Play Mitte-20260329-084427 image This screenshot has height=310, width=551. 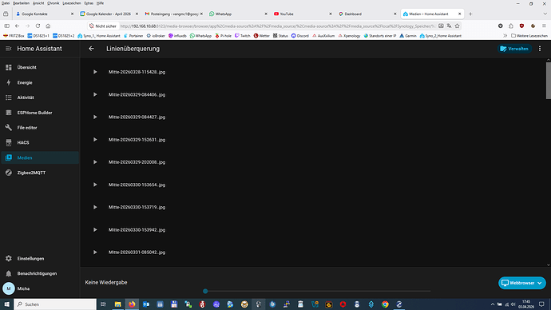[95, 117]
